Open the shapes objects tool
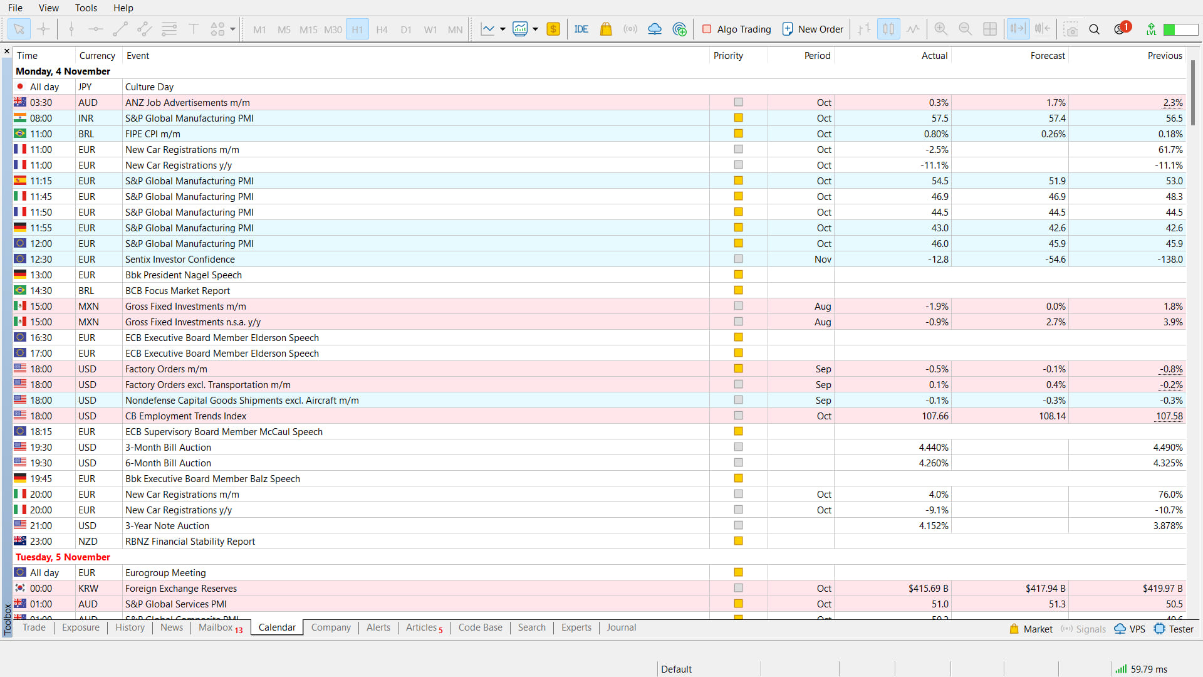1203x677 pixels. tap(217, 29)
